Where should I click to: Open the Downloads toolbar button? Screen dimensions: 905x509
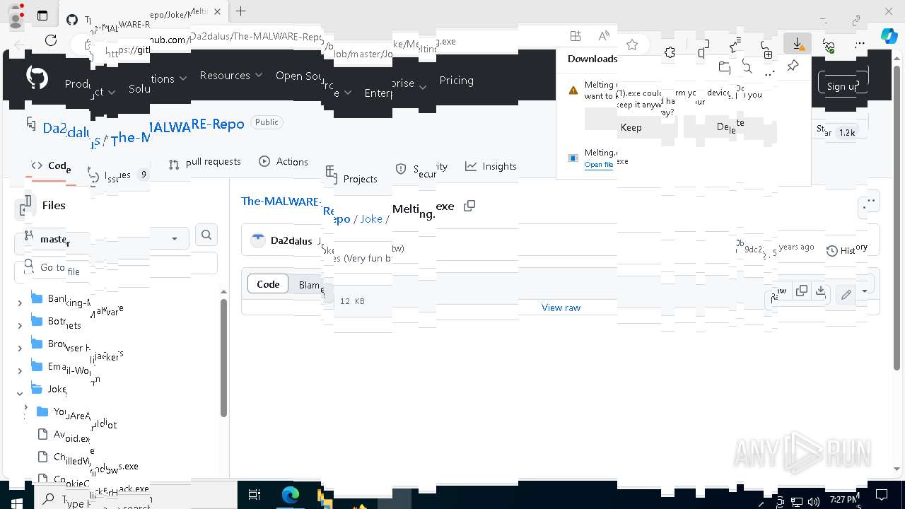(798, 44)
